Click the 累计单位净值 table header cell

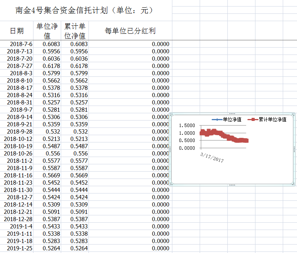coord(75,31)
